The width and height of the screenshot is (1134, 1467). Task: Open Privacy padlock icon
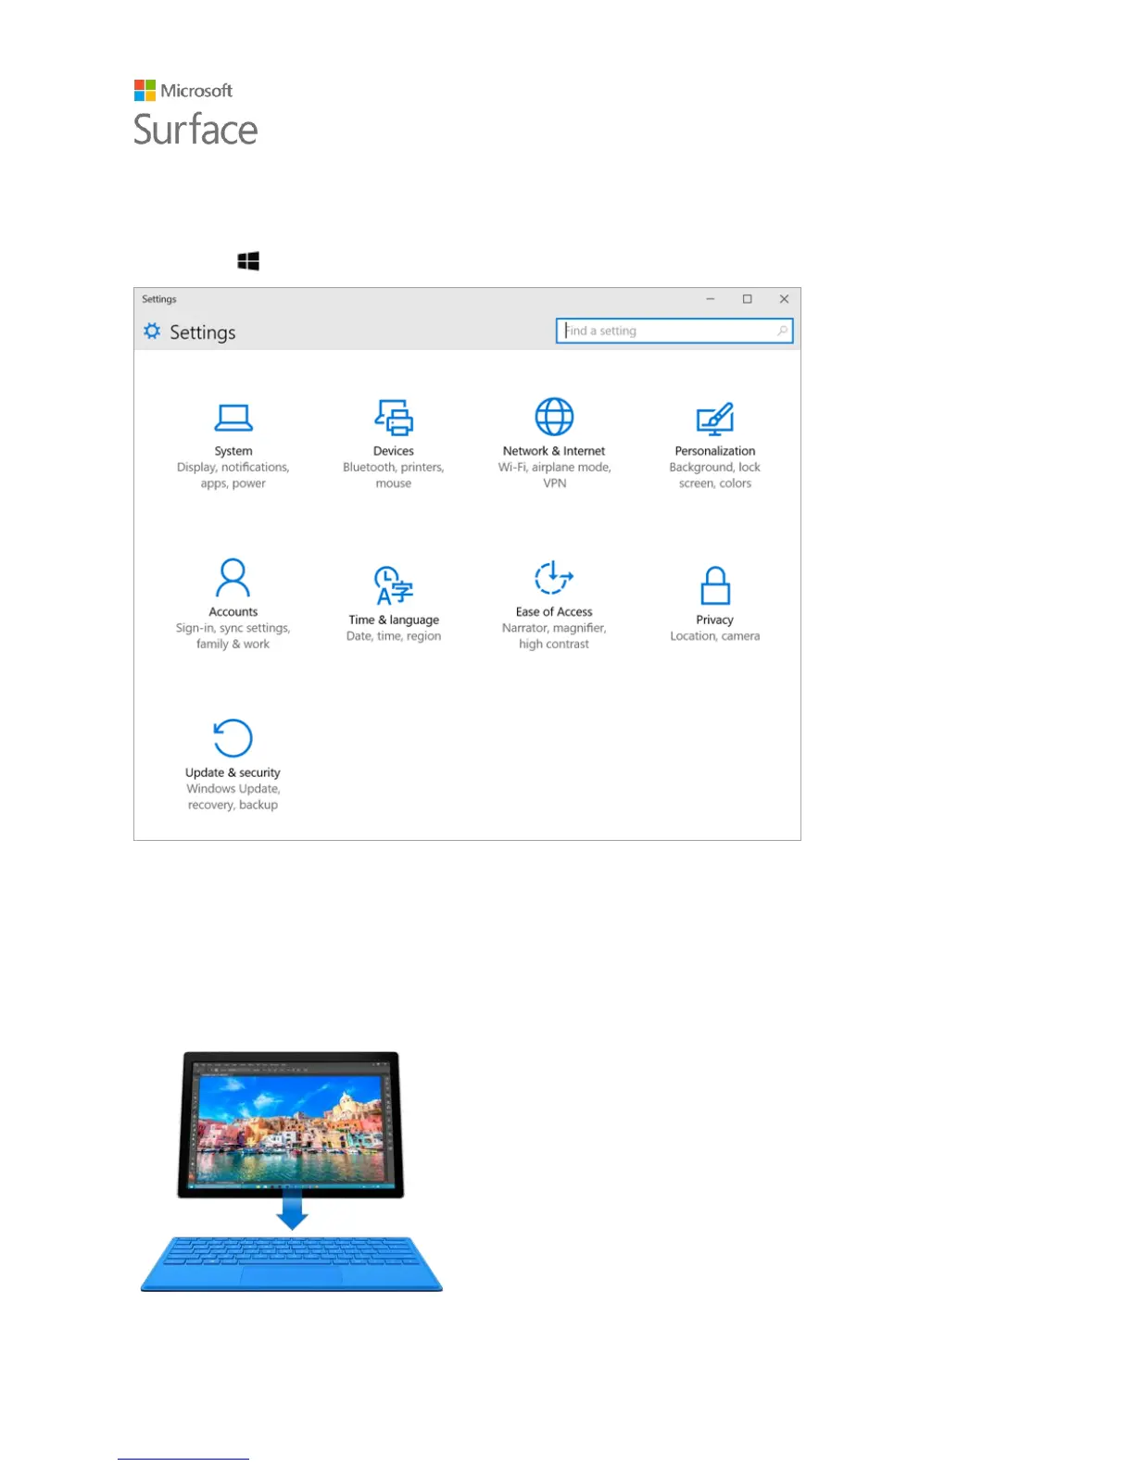[x=715, y=585]
